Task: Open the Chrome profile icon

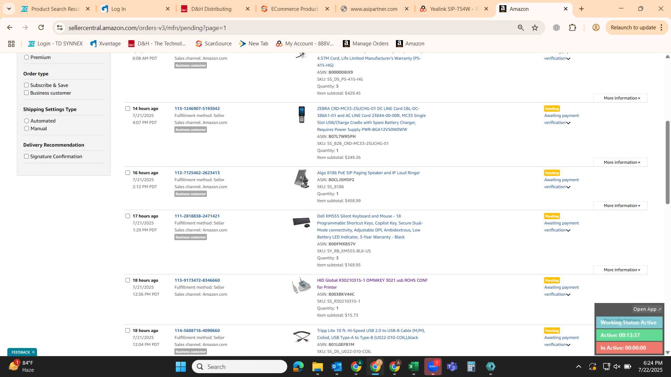Action: click(x=596, y=28)
